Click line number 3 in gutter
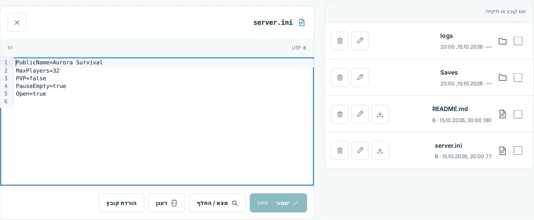 click(x=6, y=78)
